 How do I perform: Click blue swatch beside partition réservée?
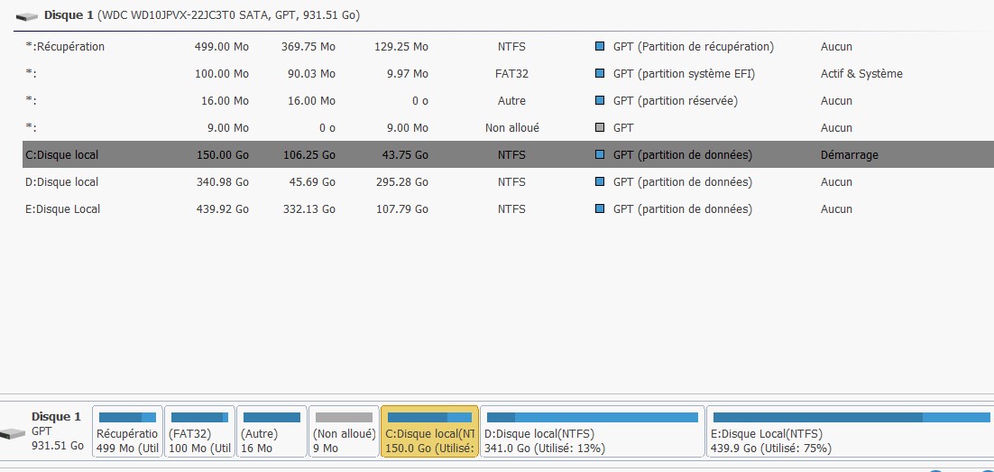[x=600, y=100]
